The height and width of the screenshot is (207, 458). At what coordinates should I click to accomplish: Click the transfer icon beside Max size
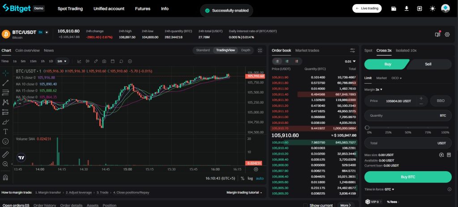point(441,155)
